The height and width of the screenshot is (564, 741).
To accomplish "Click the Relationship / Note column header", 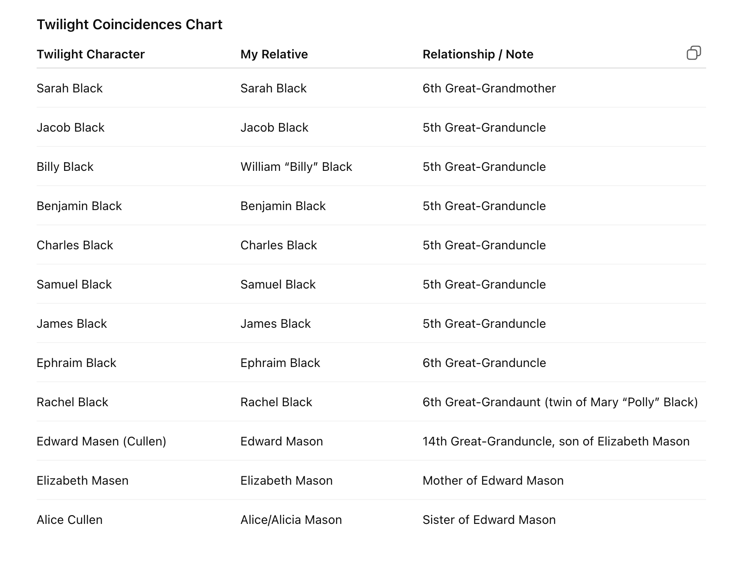I will [478, 54].
